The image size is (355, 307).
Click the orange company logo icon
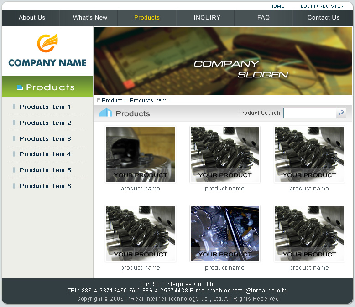47,43
